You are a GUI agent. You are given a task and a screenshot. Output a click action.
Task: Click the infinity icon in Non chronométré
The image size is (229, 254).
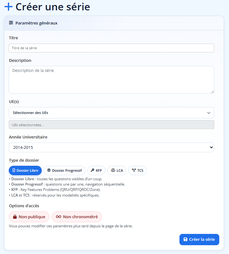tap(58, 217)
